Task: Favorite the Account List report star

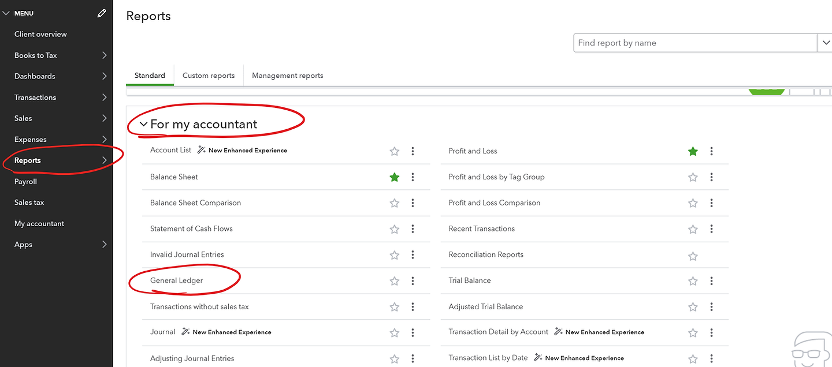Action: click(x=395, y=151)
